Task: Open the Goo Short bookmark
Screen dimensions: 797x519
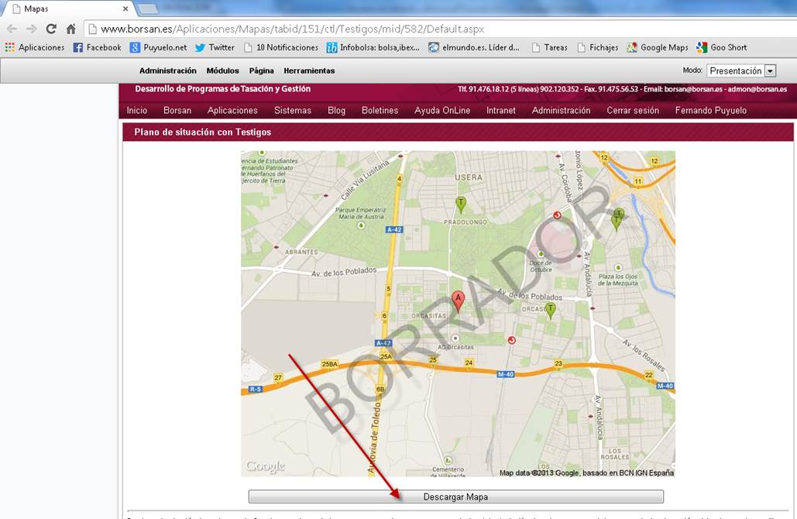Action: click(x=722, y=47)
